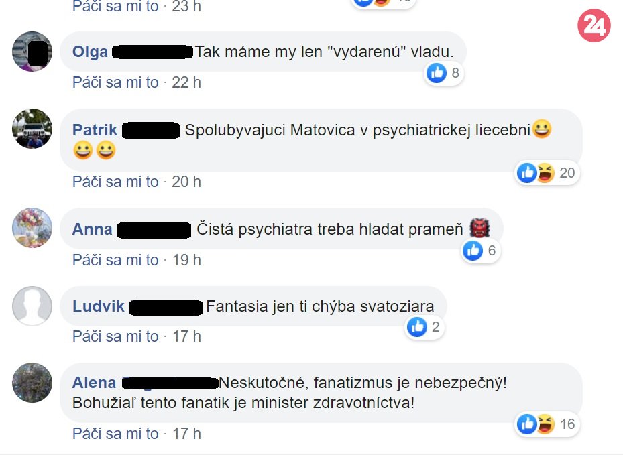Open Patrik's jeep profile picture
The height and width of the screenshot is (455, 623).
[x=32, y=129]
